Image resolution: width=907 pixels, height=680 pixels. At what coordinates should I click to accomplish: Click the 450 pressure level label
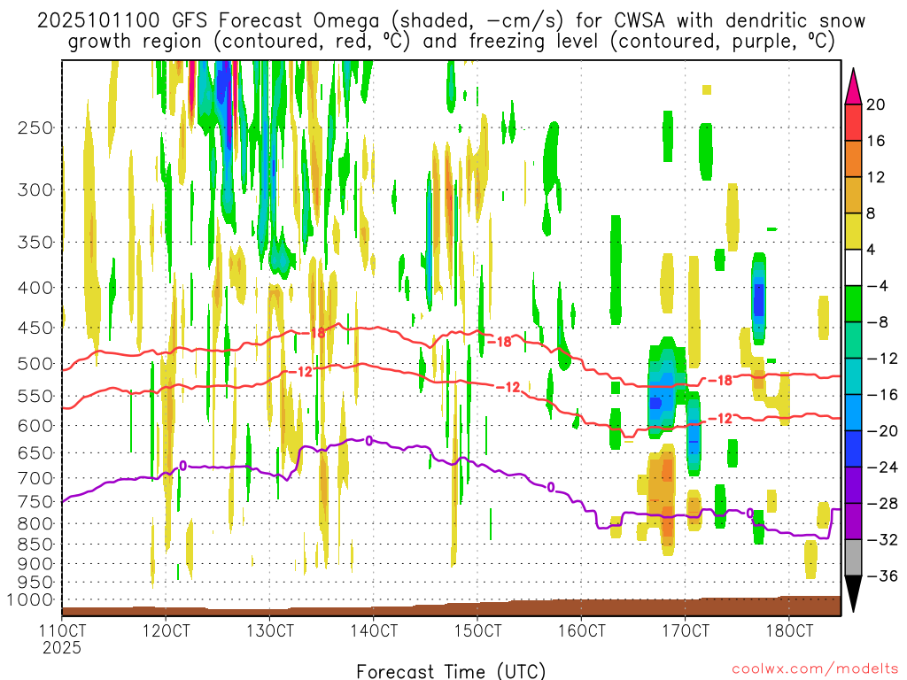pyautogui.click(x=35, y=328)
